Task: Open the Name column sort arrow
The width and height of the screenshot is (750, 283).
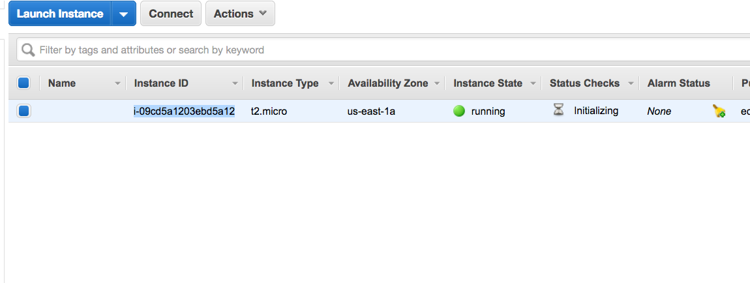Action: click(117, 83)
